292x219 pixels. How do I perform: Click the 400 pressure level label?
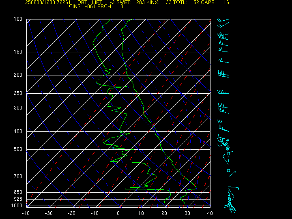point(18,131)
